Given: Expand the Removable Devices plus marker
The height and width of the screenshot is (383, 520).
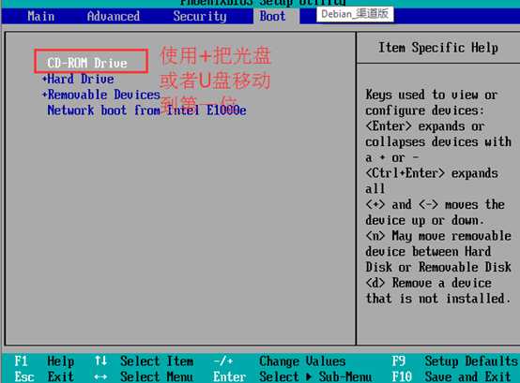Looking at the screenshot, I should pyautogui.click(x=44, y=95).
